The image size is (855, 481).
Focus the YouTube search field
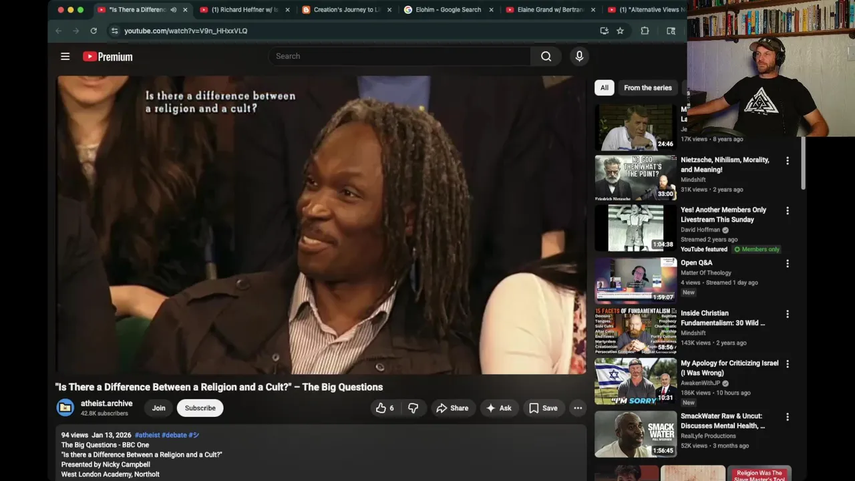point(399,56)
